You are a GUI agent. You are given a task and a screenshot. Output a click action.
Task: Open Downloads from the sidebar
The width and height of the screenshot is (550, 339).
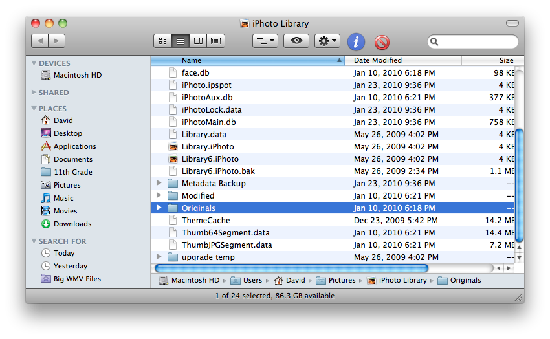click(66, 224)
